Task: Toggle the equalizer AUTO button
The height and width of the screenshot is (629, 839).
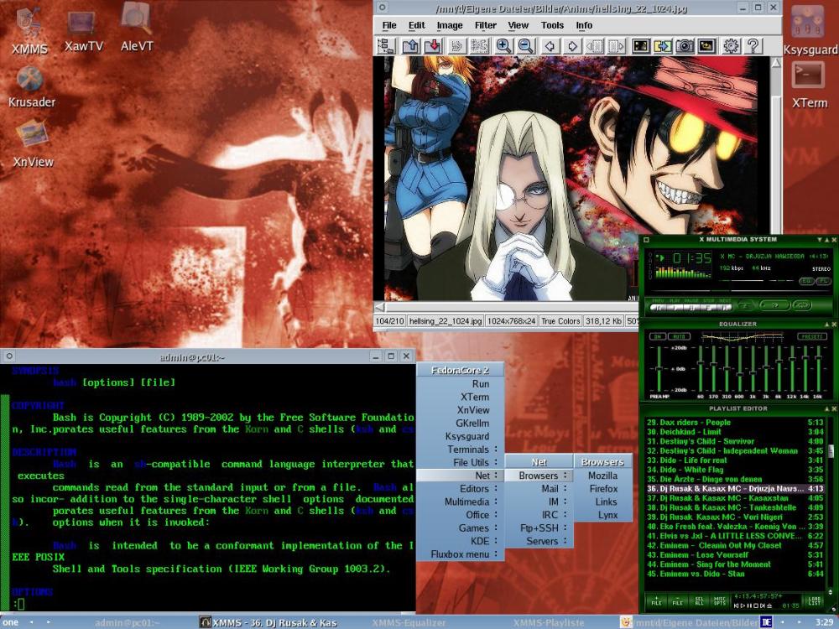Action: click(679, 336)
